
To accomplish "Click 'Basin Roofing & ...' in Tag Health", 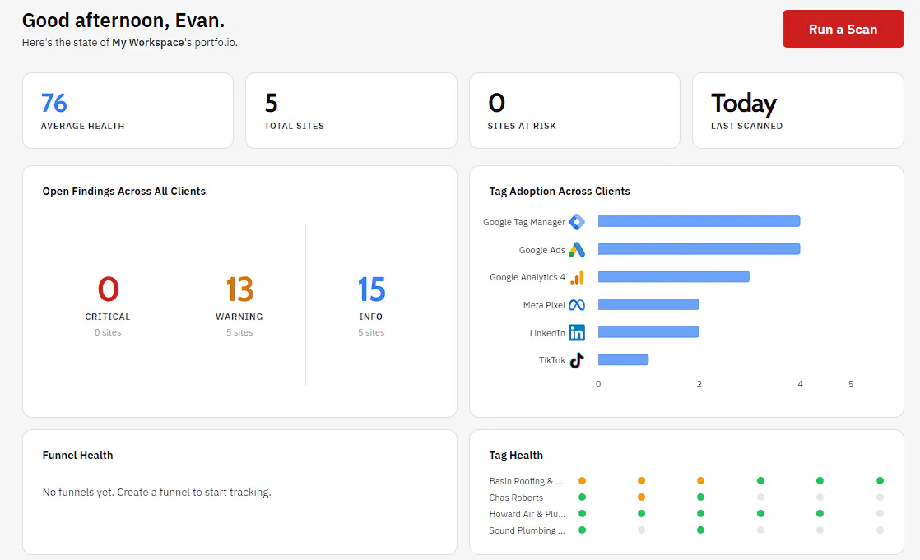I will (526, 481).
